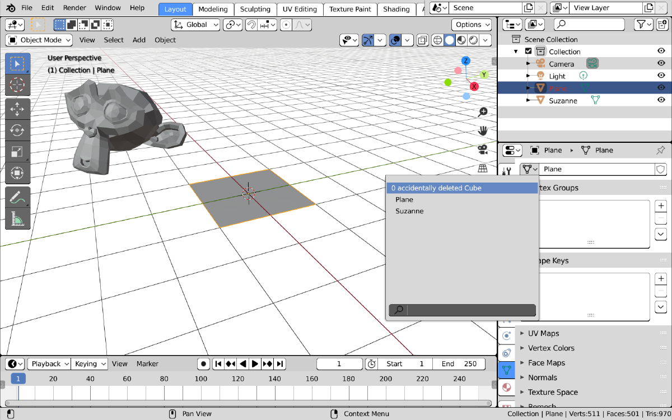Open the Object Mode dropdown
This screenshot has width=672, height=420.
(39, 40)
